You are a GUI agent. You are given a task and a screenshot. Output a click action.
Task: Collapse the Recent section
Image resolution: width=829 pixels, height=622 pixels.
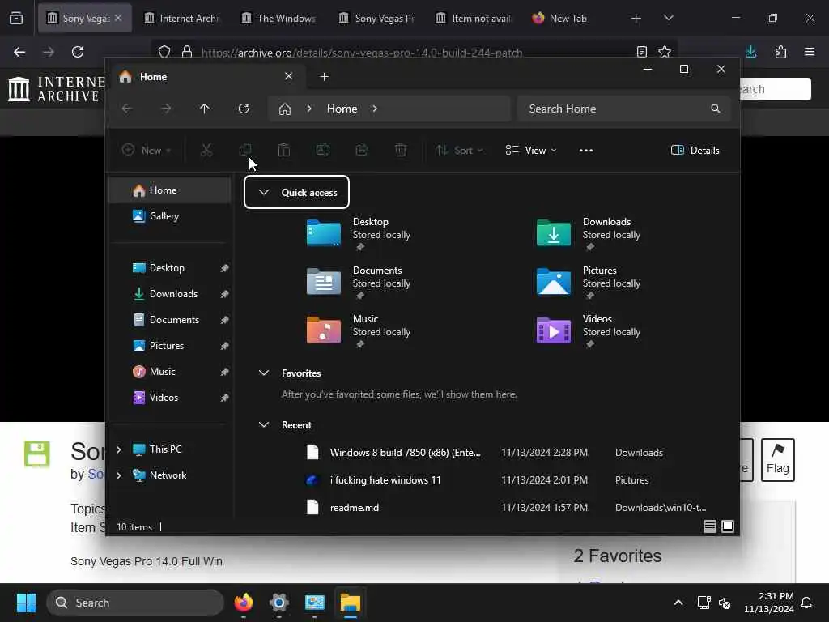pyautogui.click(x=264, y=424)
